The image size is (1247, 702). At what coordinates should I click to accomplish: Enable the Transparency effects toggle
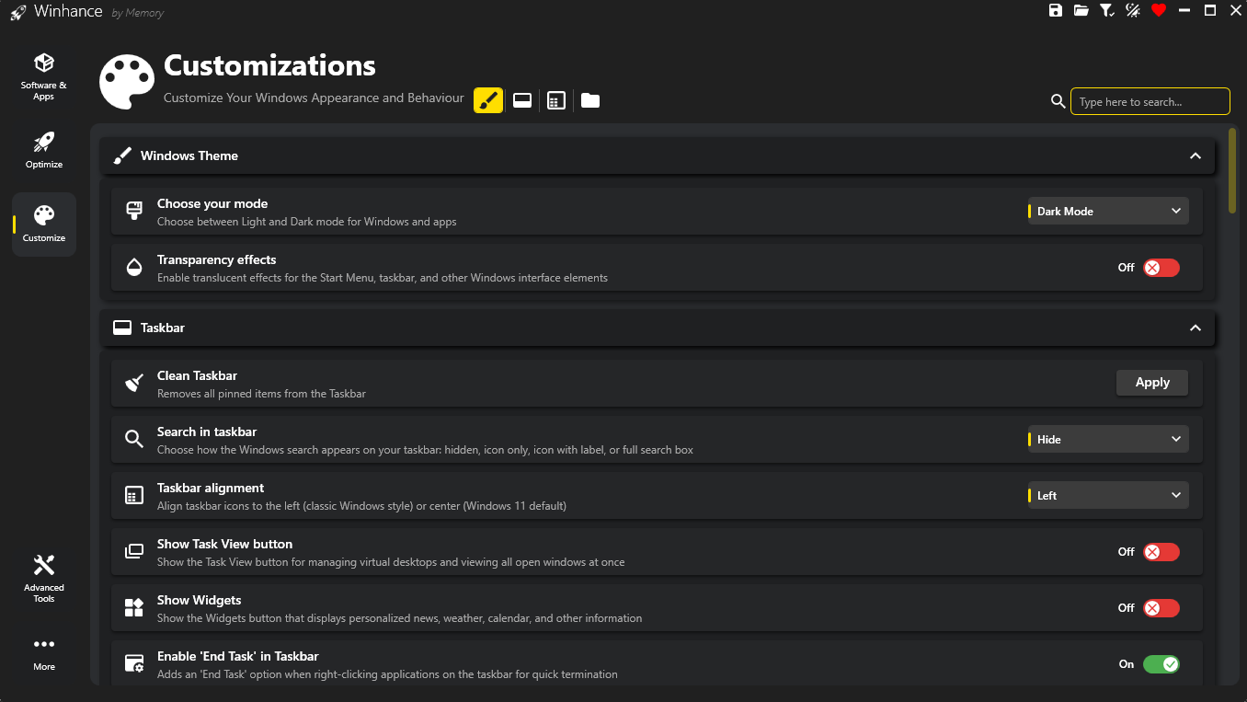(x=1161, y=268)
